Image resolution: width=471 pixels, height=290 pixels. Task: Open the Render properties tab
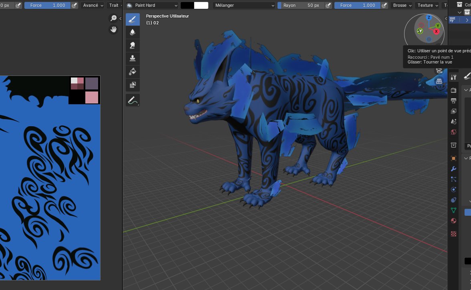pos(453,90)
